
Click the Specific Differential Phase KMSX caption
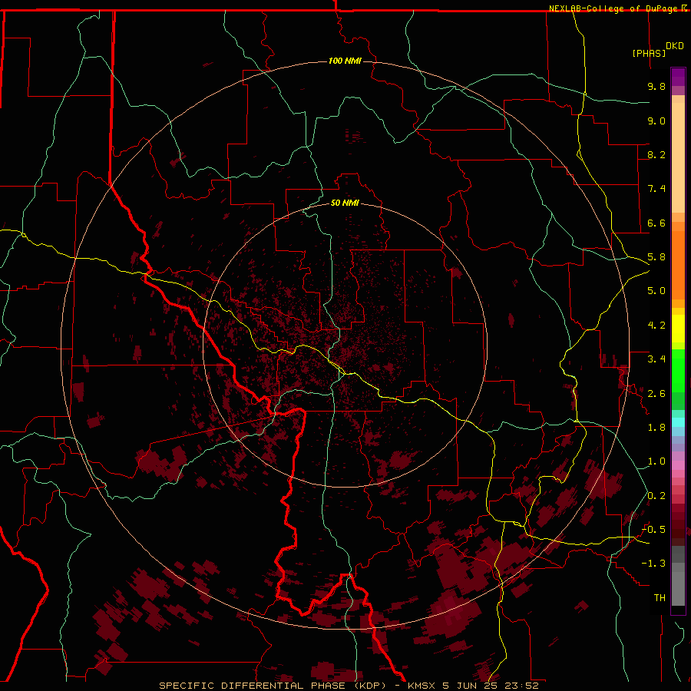point(349,686)
